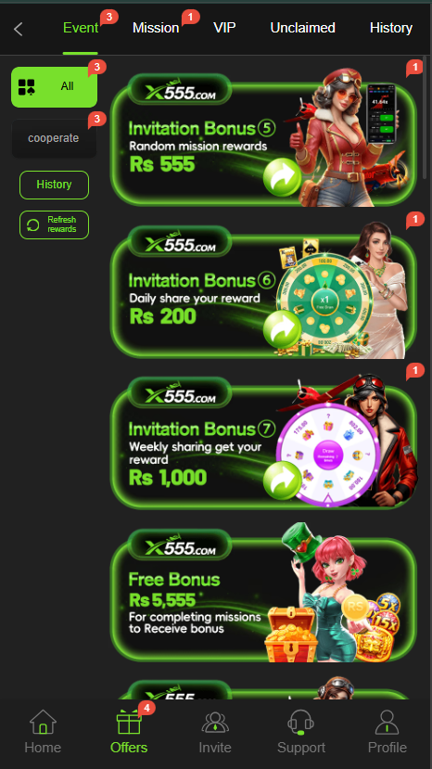Click the Refresh rewards button
432x769 pixels.
(54, 224)
